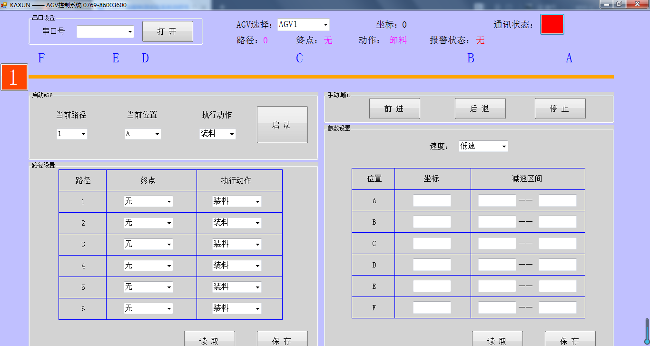The width and height of the screenshot is (650, 346).
Task: Click the 读取 button under 参数设置
Action: pos(497,339)
